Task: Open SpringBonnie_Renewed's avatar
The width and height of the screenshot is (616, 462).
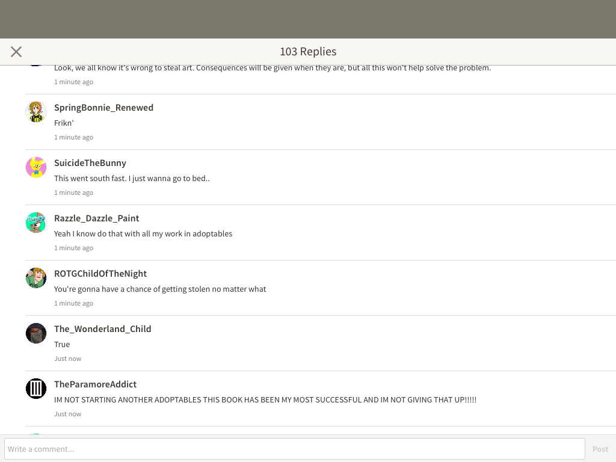Action: (x=36, y=112)
